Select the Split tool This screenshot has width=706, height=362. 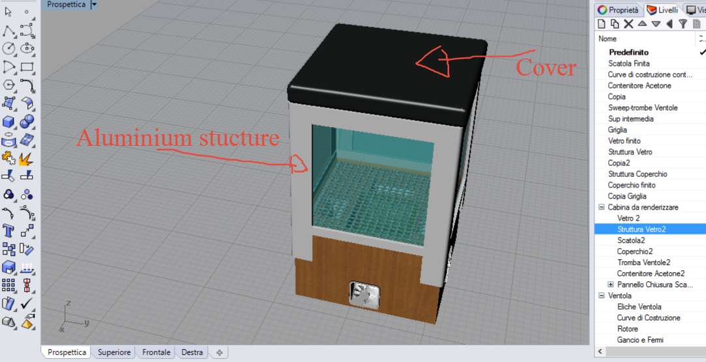click(x=27, y=176)
